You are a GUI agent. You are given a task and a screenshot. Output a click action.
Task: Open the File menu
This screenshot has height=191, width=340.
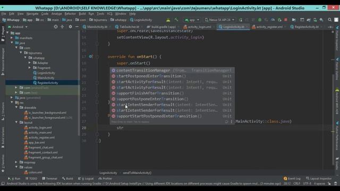click(x=4, y=14)
